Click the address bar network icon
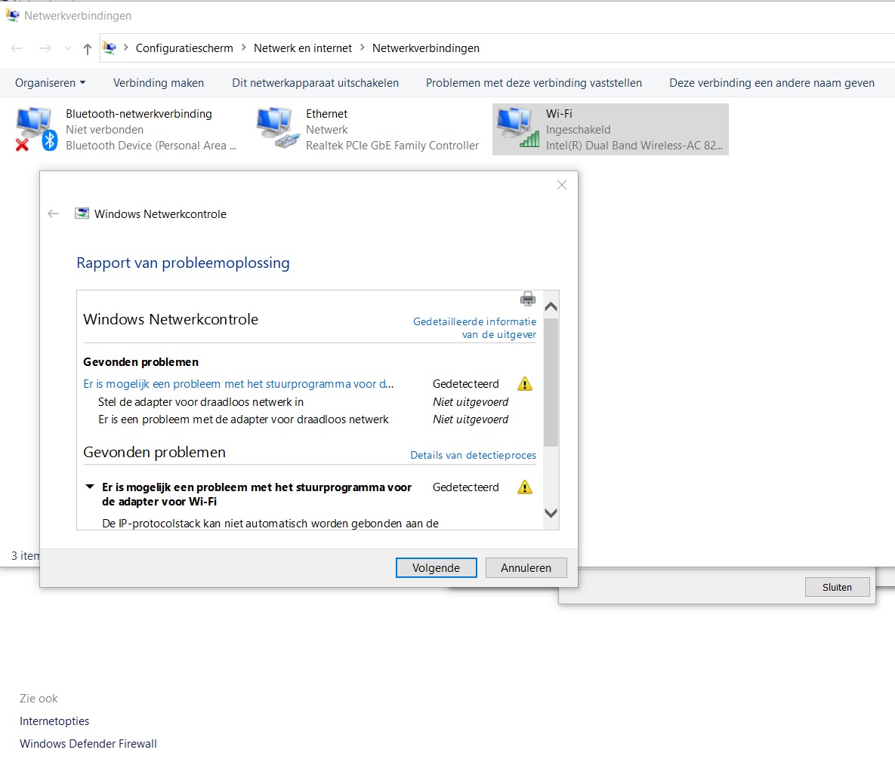The width and height of the screenshot is (895, 762). 110,48
